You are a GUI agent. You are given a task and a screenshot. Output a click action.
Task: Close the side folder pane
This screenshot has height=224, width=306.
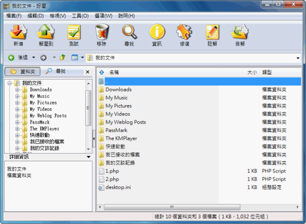(88, 72)
